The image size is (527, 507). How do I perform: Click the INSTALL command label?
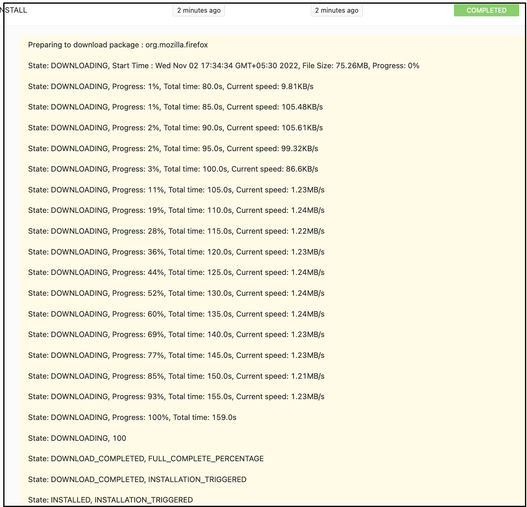(x=15, y=10)
